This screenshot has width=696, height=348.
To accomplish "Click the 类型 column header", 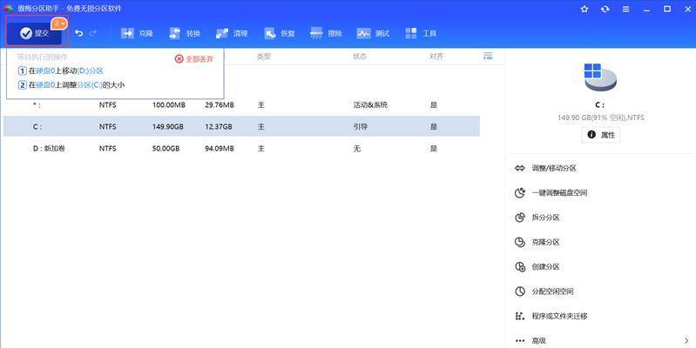I will tap(264, 57).
